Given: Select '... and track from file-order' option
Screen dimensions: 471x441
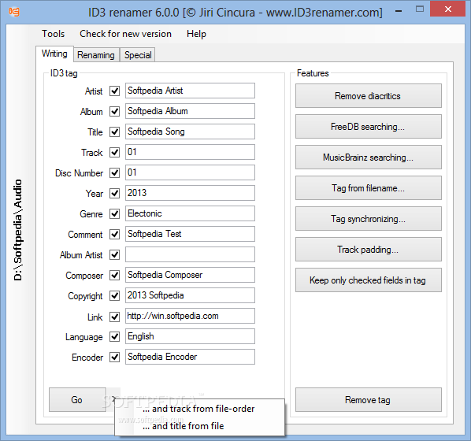Looking at the screenshot, I should 199,409.
